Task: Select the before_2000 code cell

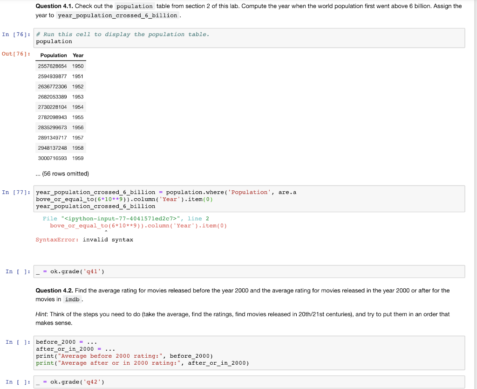Action: 186,352
